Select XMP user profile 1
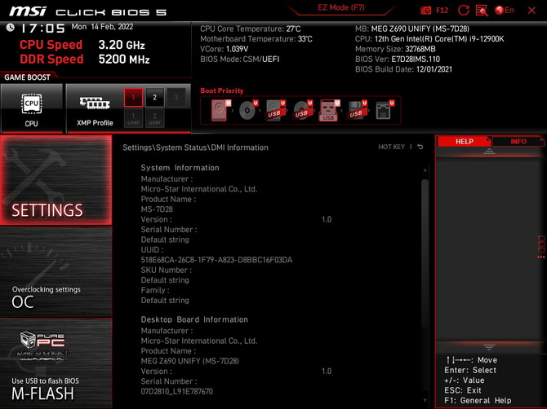Screen dimensions: 547x409 coord(133,118)
